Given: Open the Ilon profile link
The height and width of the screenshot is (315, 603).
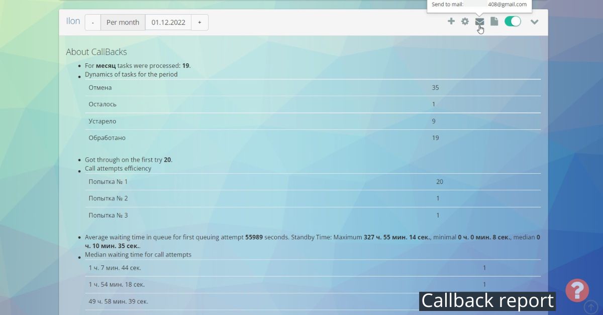Looking at the screenshot, I should click(72, 21).
